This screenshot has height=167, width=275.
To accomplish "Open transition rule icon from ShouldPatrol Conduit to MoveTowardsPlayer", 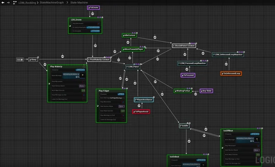I will pyautogui.click(x=158, y=51).
